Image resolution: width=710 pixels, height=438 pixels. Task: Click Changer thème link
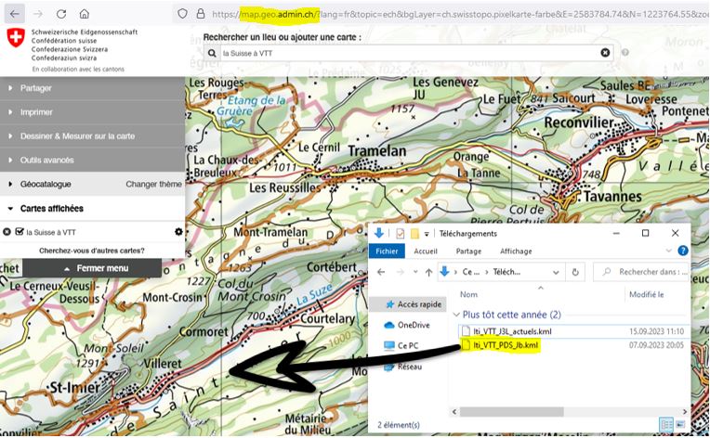[153, 184]
